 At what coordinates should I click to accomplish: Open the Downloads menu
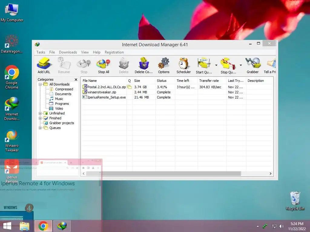click(68, 52)
